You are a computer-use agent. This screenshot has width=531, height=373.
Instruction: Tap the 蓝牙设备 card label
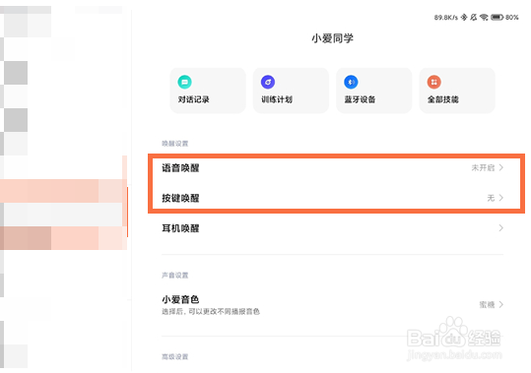pyautogui.click(x=360, y=99)
